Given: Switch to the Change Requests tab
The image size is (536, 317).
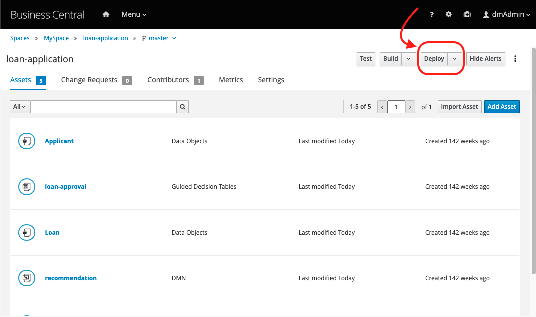Looking at the screenshot, I should (89, 80).
